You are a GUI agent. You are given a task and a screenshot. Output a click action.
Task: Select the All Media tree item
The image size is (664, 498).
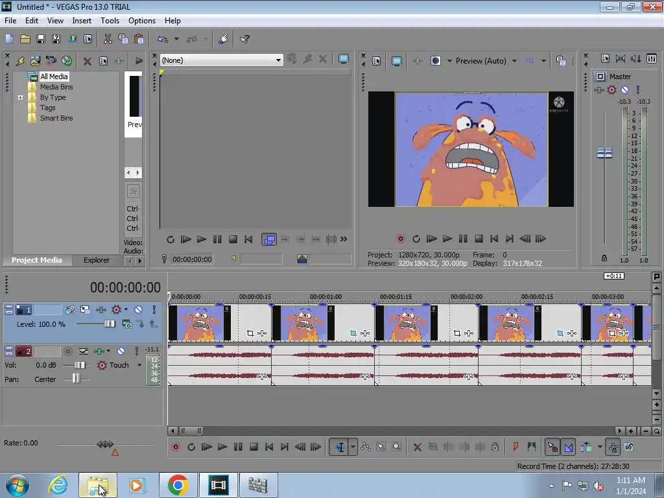coord(54,77)
